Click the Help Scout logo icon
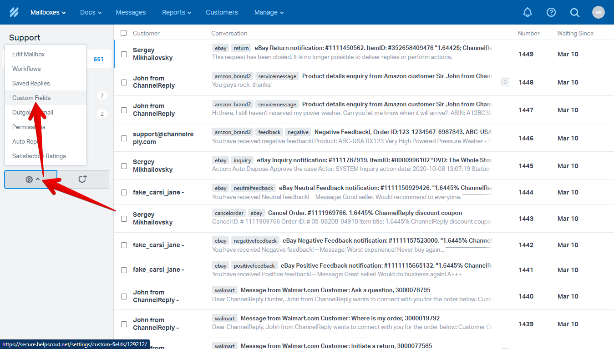Screen dimensions: 614x349 pyautogui.click(x=14, y=12)
